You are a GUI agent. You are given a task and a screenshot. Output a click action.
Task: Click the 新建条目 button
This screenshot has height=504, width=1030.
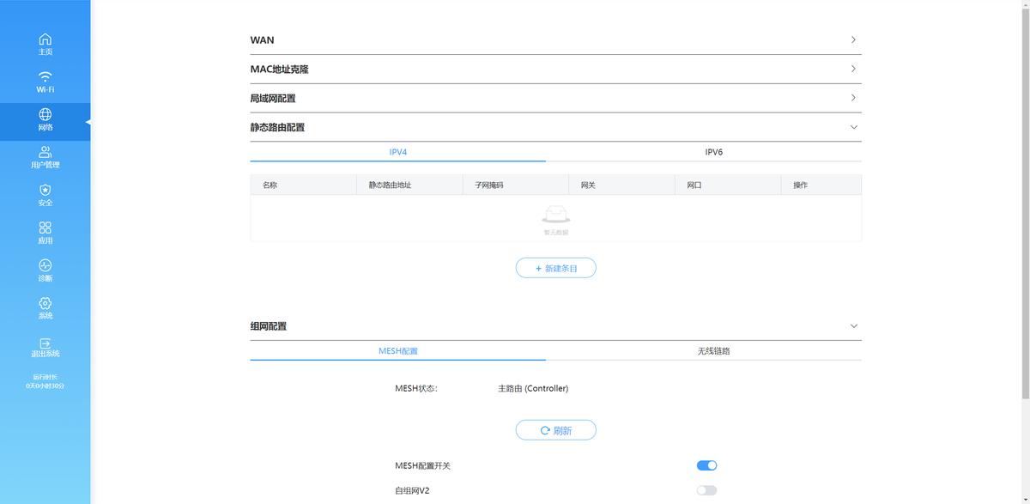point(555,268)
